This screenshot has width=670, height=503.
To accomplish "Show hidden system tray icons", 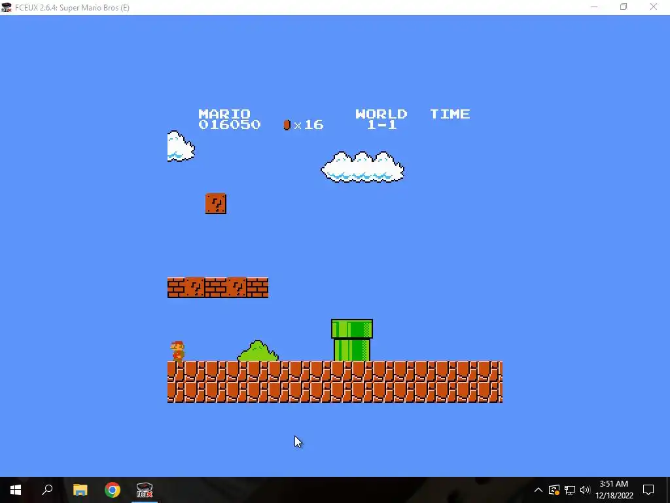I will 538,490.
